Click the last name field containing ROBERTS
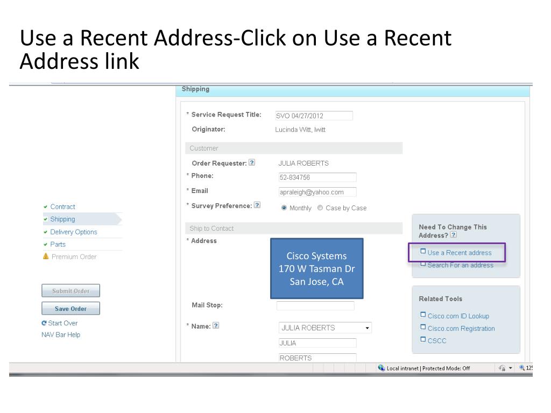 (x=317, y=358)
